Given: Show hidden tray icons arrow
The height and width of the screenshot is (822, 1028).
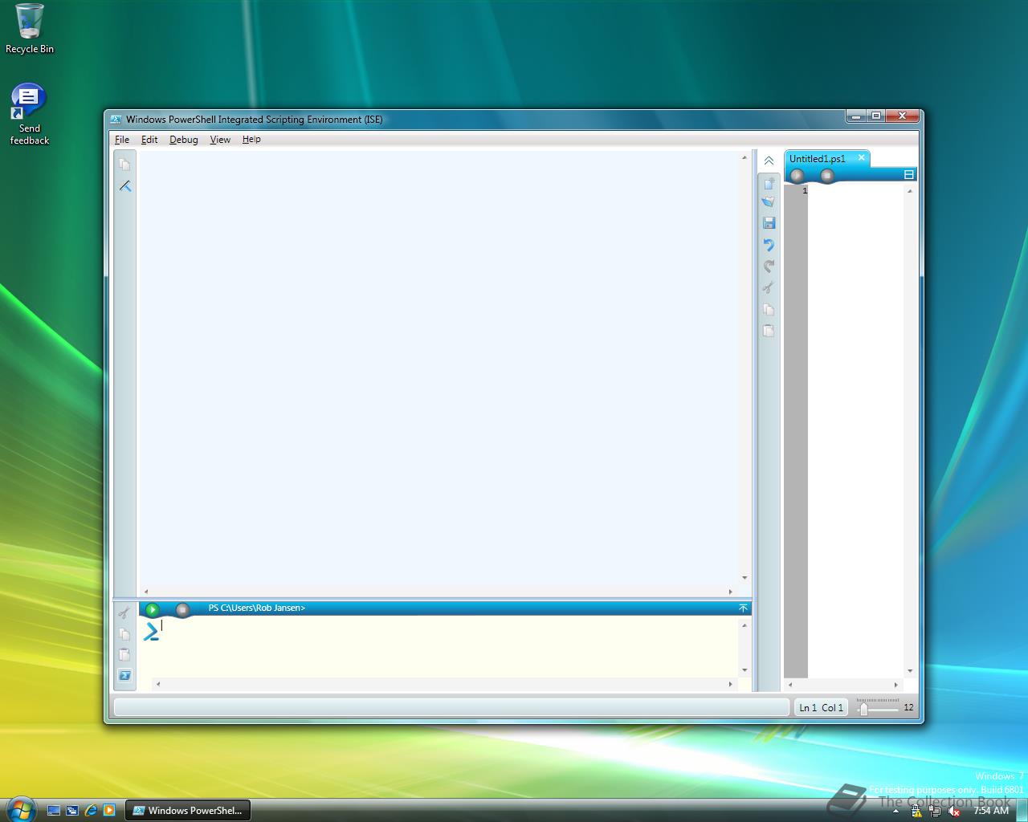Looking at the screenshot, I should (x=895, y=812).
